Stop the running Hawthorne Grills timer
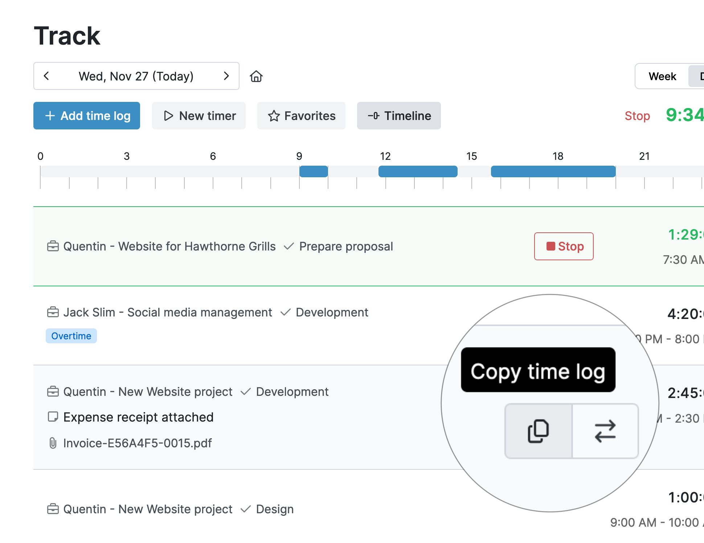 point(564,246)
